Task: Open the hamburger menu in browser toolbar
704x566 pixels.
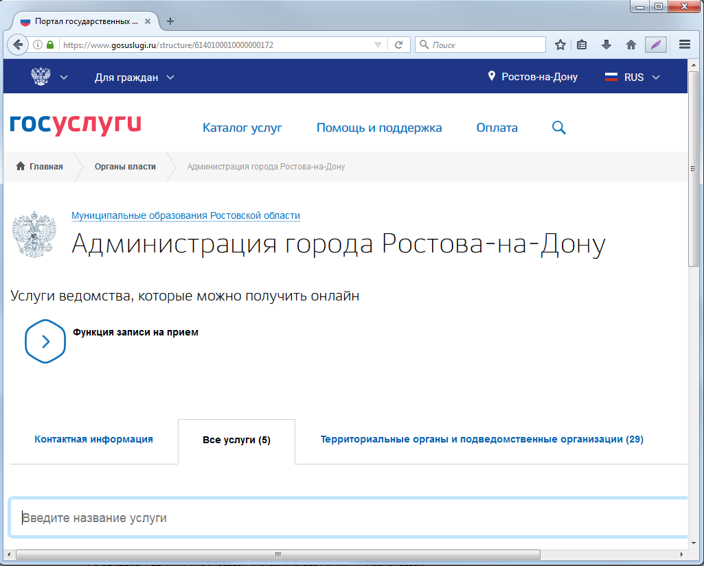Action: coord(684,45)
